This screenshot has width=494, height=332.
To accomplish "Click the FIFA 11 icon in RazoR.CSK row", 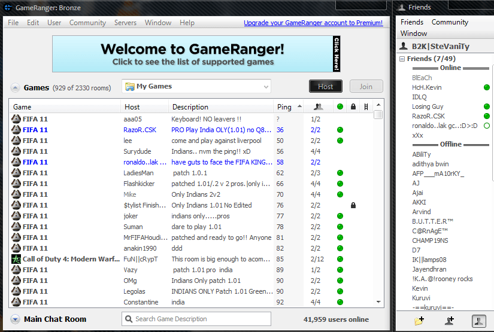I will 16,130.
